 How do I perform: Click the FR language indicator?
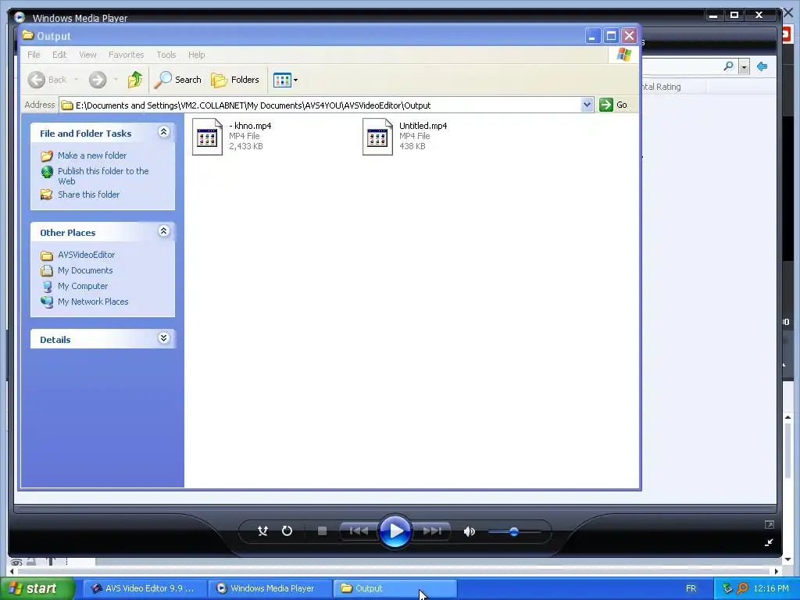coord(691,588)
